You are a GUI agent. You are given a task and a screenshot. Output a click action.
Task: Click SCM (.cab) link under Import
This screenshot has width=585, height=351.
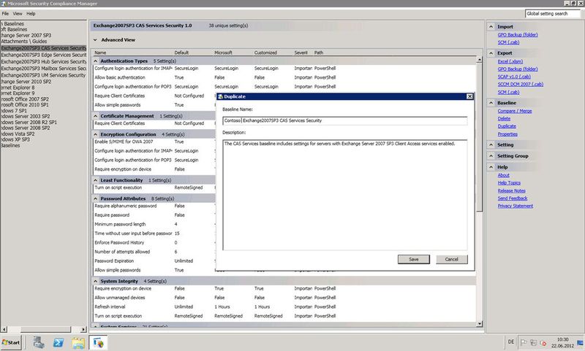tap(508, 42)
